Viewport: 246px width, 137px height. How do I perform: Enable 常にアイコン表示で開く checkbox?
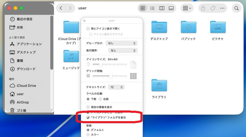click(x=88, y=28)
